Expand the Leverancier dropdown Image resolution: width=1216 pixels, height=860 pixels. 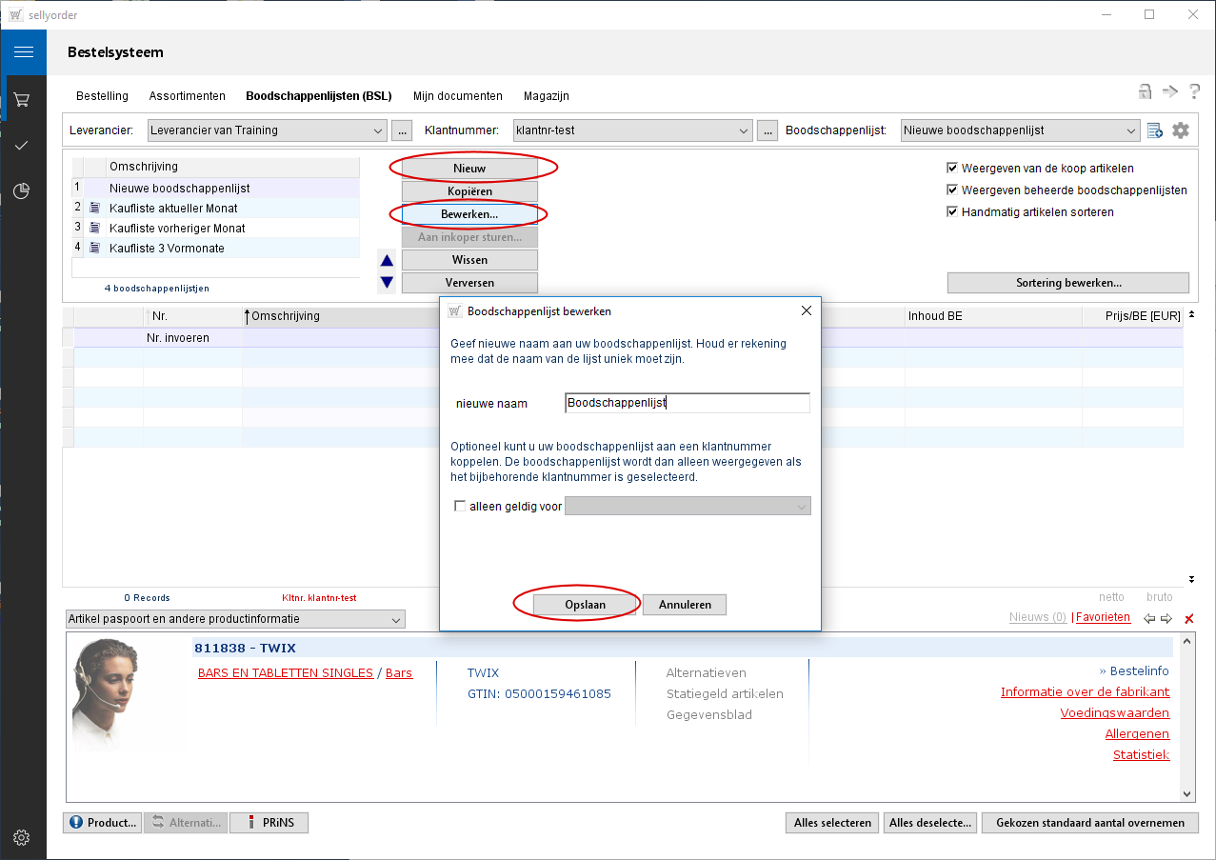[x=377, y=130]
